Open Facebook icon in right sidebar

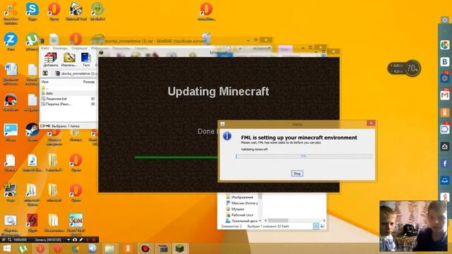(x=445, y=164)
